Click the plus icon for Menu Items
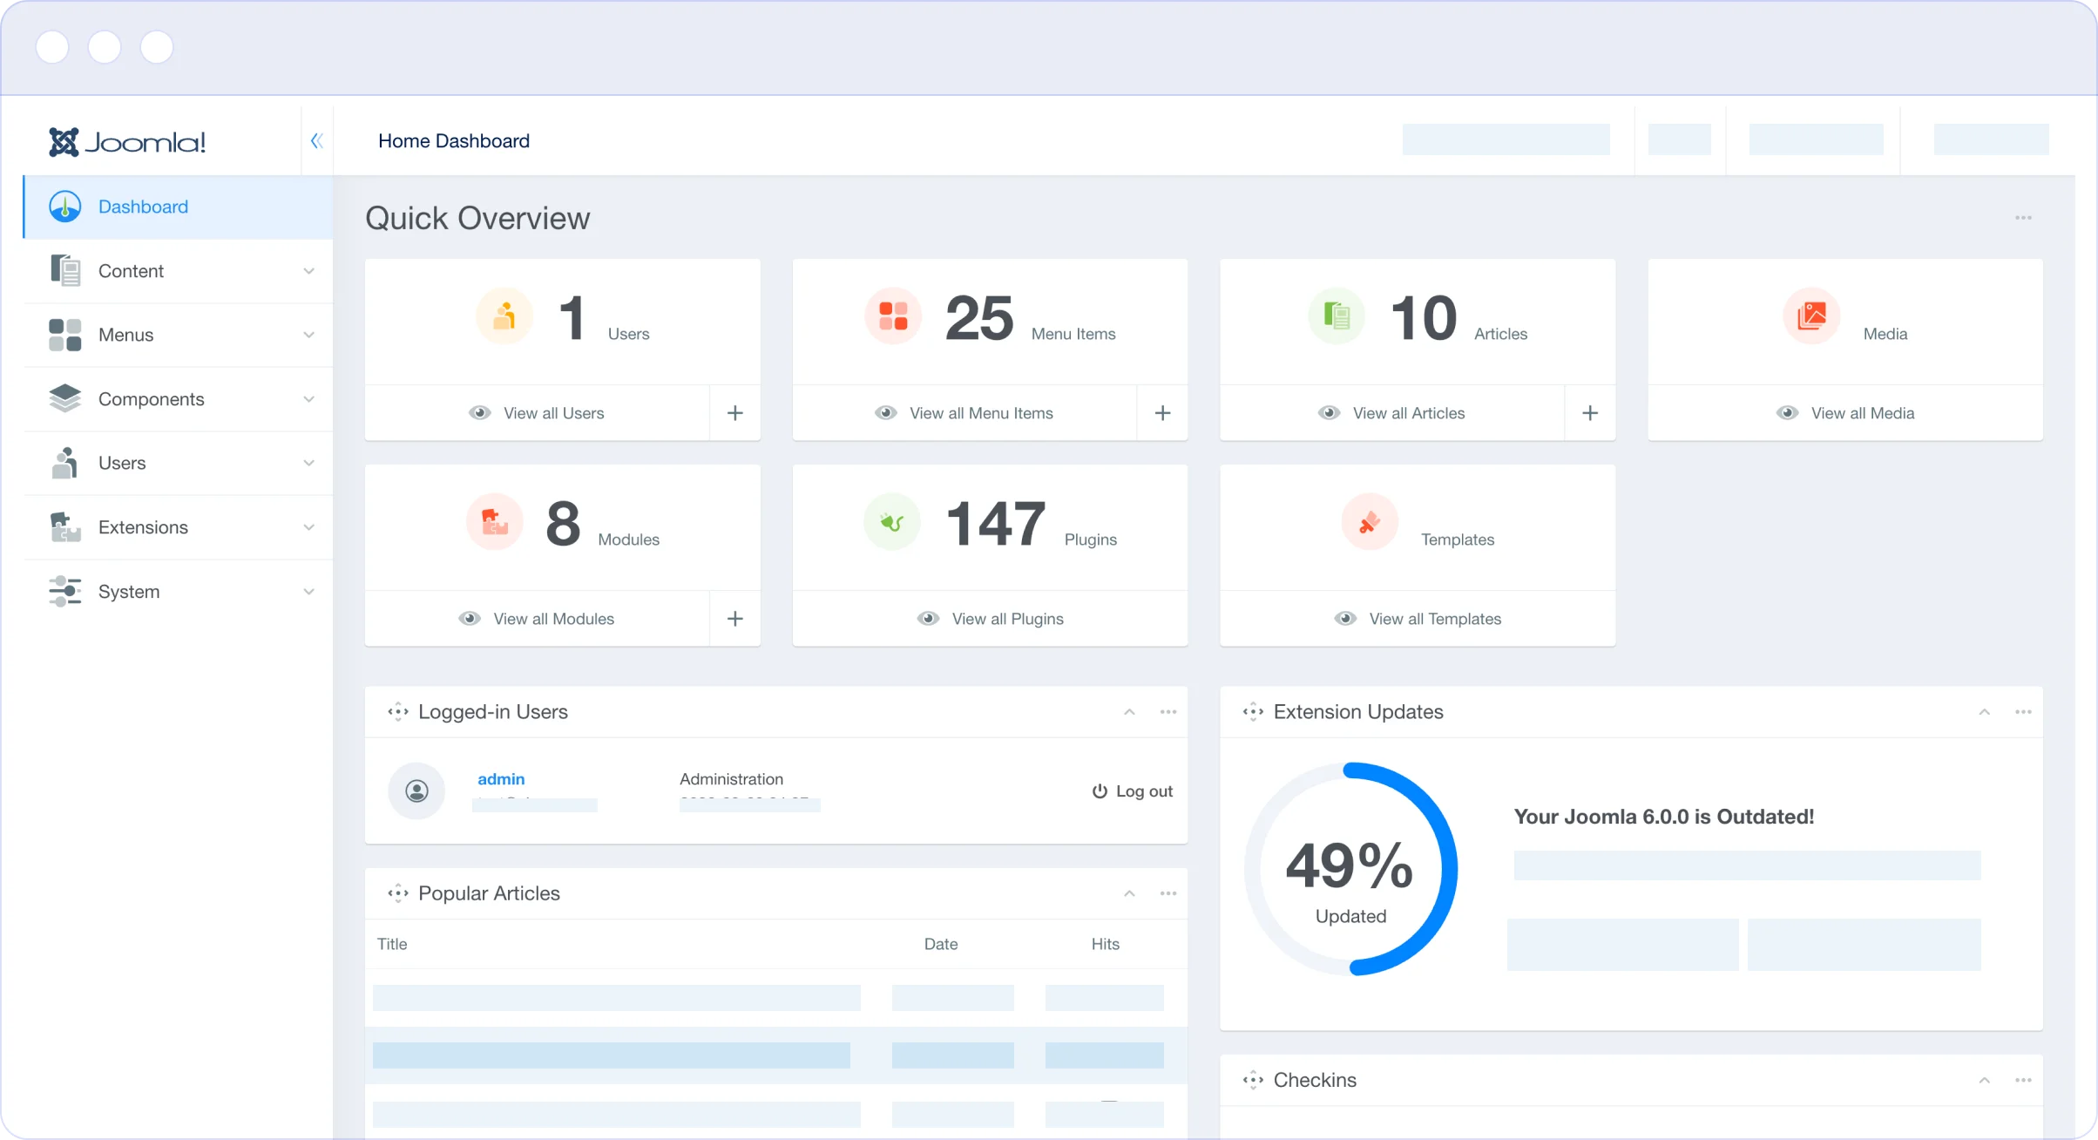 (x=1162, y=413)
